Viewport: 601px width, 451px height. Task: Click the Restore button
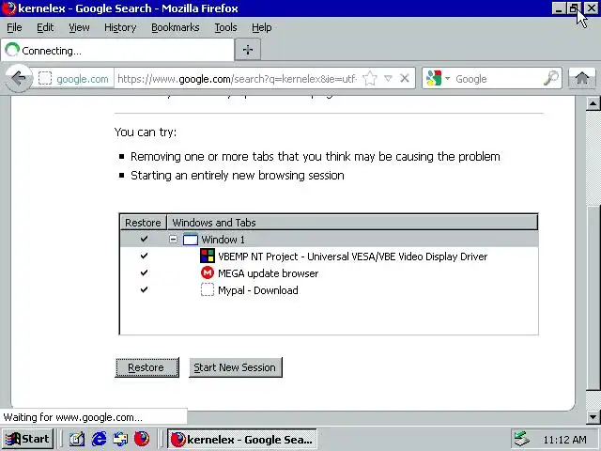point(146,367)
